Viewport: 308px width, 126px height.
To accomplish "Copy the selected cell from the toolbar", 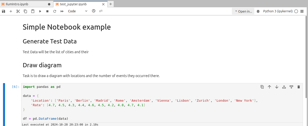I will click(25, 11).
